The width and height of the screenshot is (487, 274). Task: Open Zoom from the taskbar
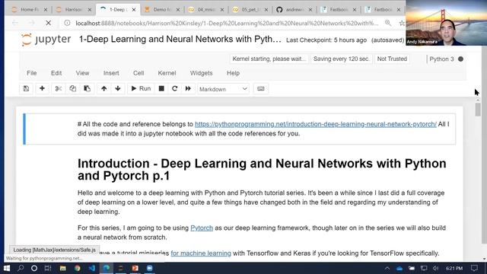pyautogui.click(x=150, y=268)
